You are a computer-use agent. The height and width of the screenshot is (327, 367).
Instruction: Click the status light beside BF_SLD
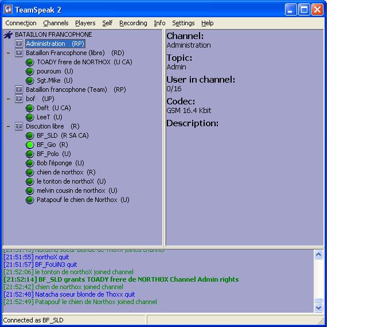point(30,135)
